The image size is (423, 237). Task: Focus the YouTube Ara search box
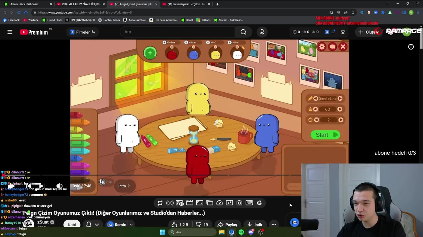point(178,32)
